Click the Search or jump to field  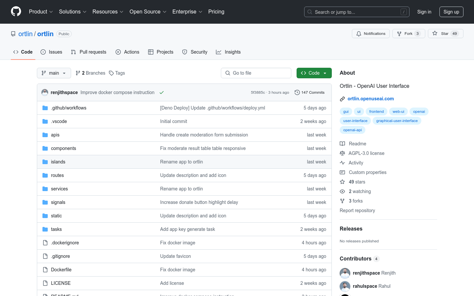tap(357, 12)
